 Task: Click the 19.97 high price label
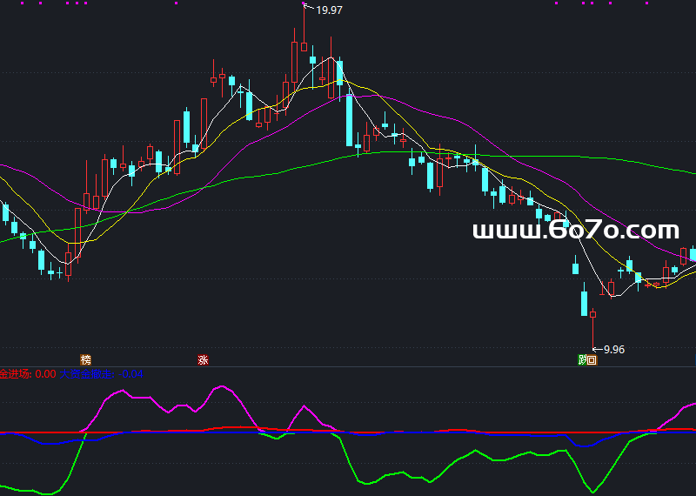pos(329,10)
